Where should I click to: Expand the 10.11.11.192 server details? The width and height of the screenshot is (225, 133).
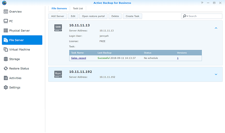click(216, 74)
